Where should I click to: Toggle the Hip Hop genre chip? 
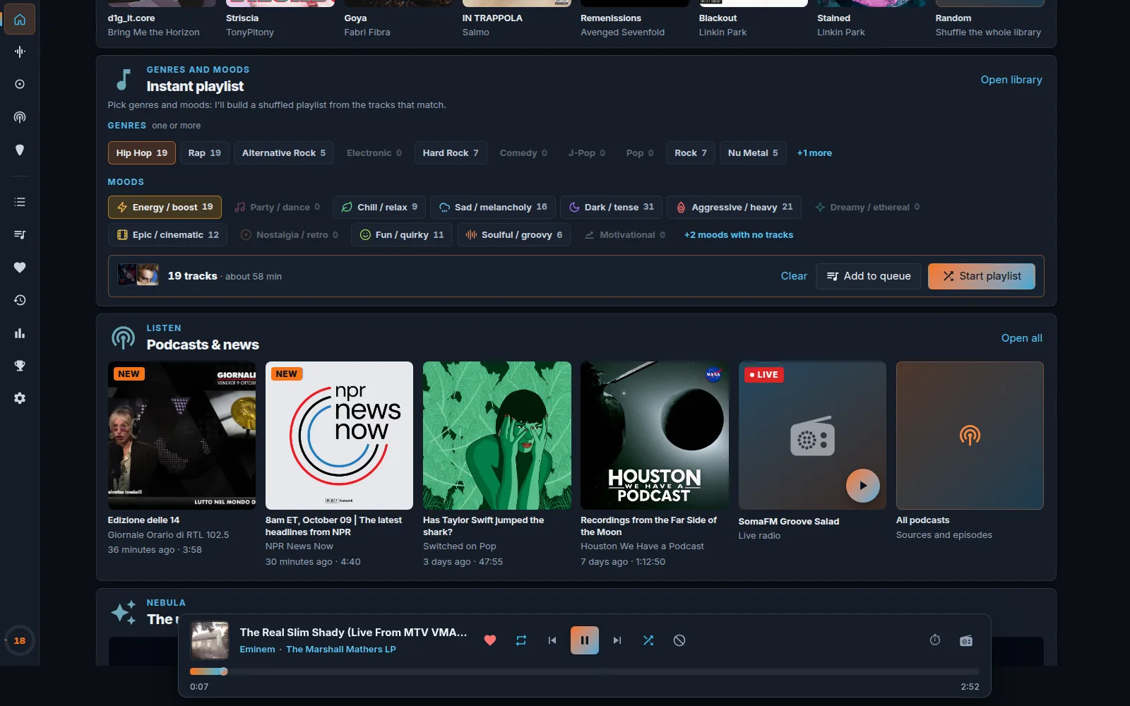[x=142, y=152]
